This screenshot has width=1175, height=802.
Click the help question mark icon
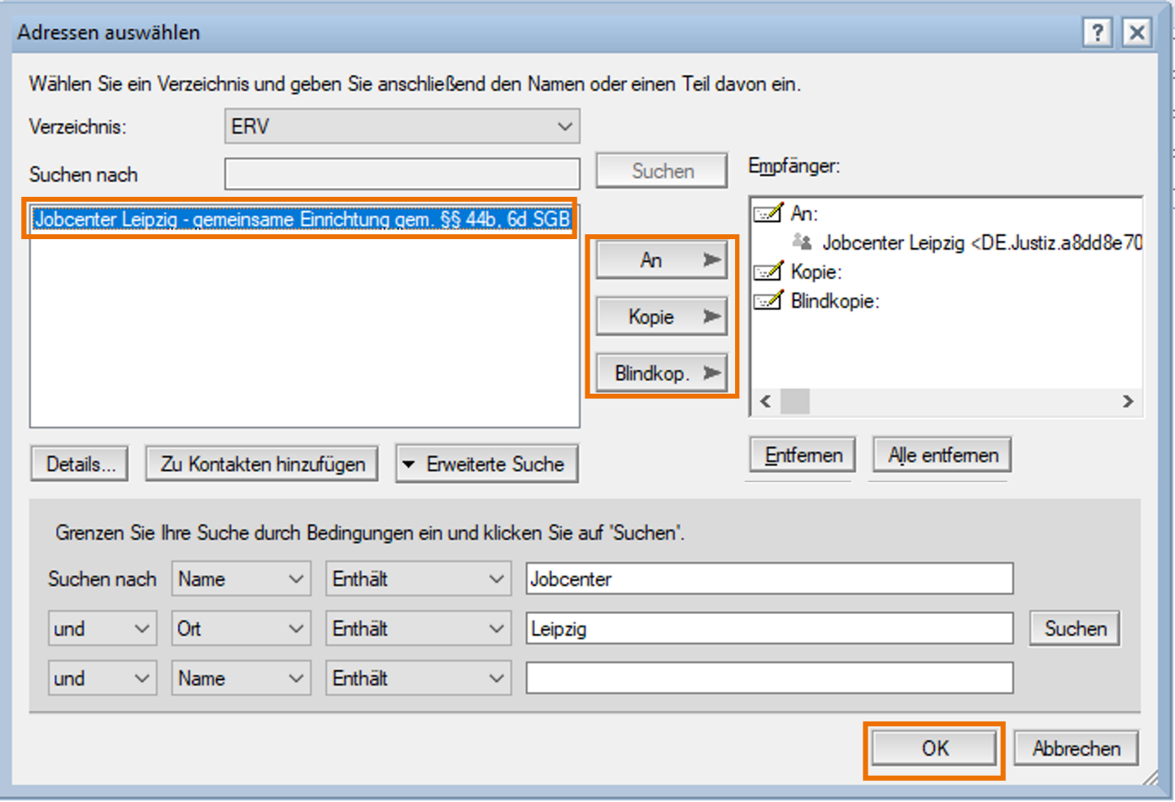tap(1097, 33)
